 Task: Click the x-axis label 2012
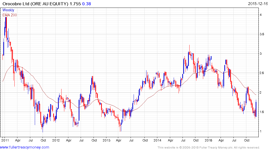pyautogui.click(x=56, y=140)
